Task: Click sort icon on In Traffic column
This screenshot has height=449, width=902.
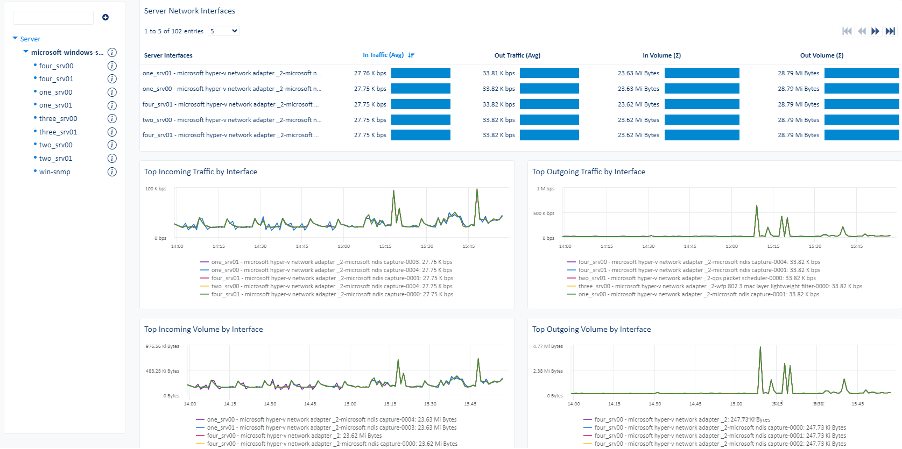Action: (x=411, y=55)
